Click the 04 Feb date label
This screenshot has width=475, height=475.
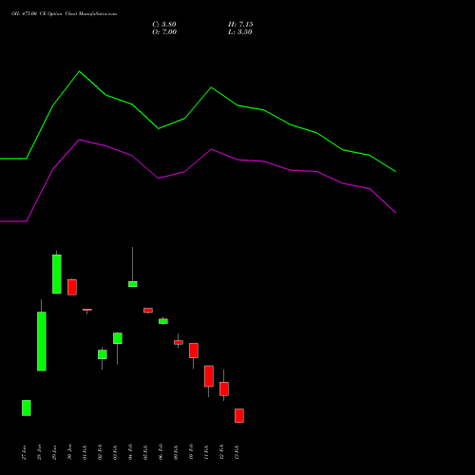pyautogui.click(x=131, y=452)
